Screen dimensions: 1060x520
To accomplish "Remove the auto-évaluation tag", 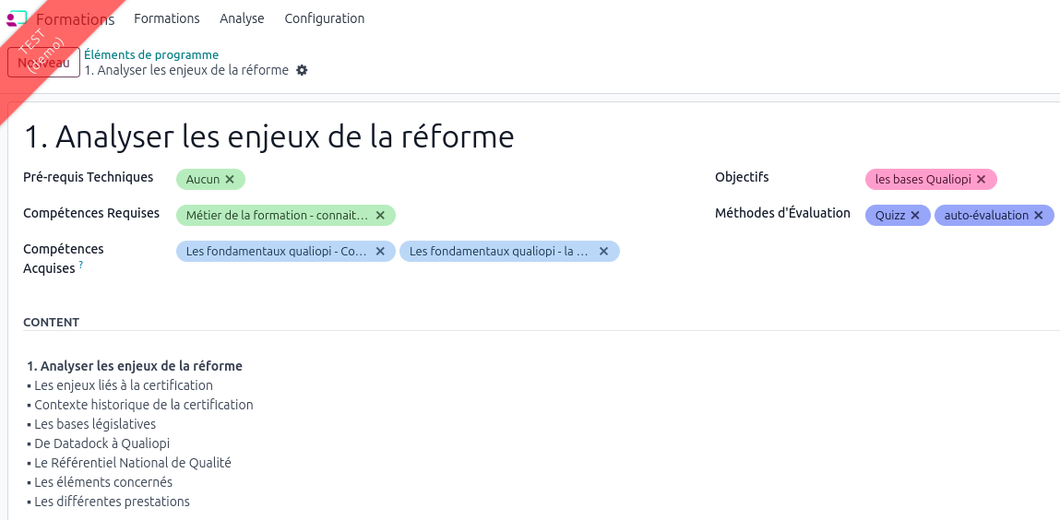I will tap(1039, 216).
